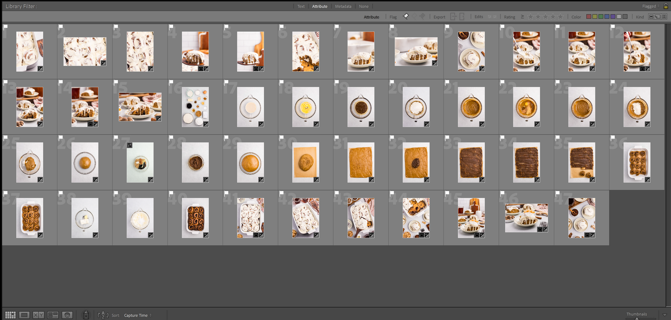
Task: Open the Capture Time sort dropdown
Action: [x=138, y=315]
